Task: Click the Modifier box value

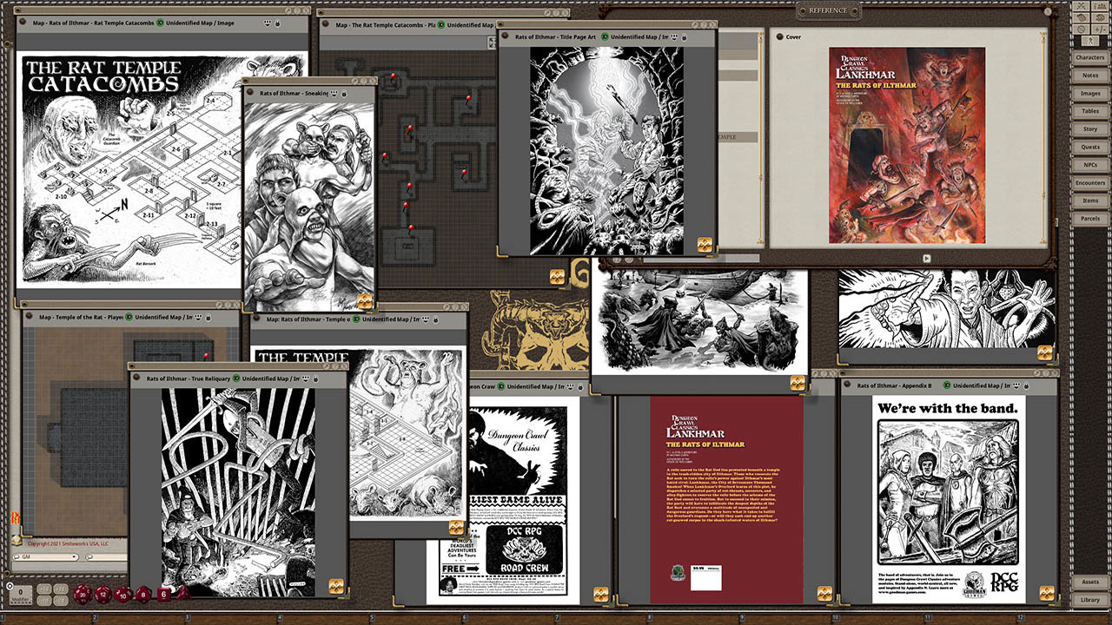Action: tap(18, 591)
